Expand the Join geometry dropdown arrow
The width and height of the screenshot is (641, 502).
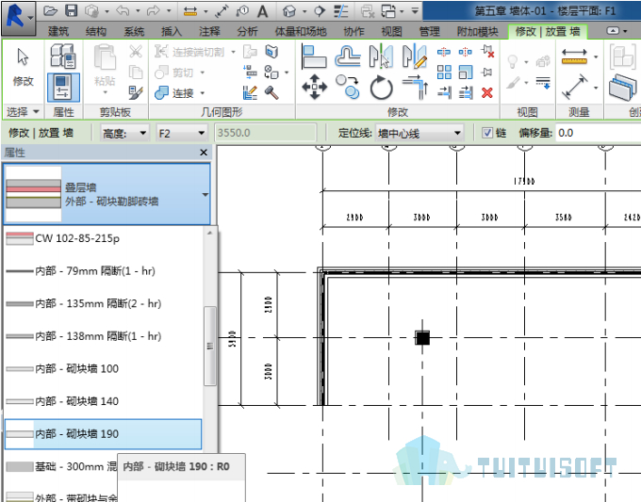point(203,93)
